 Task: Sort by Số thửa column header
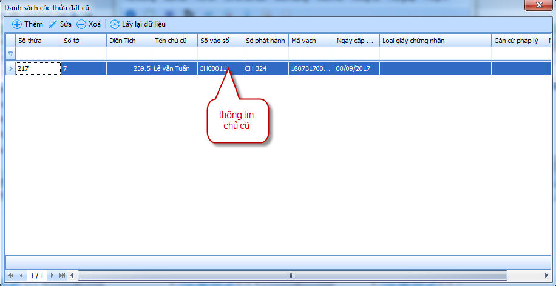pos(38,41)
